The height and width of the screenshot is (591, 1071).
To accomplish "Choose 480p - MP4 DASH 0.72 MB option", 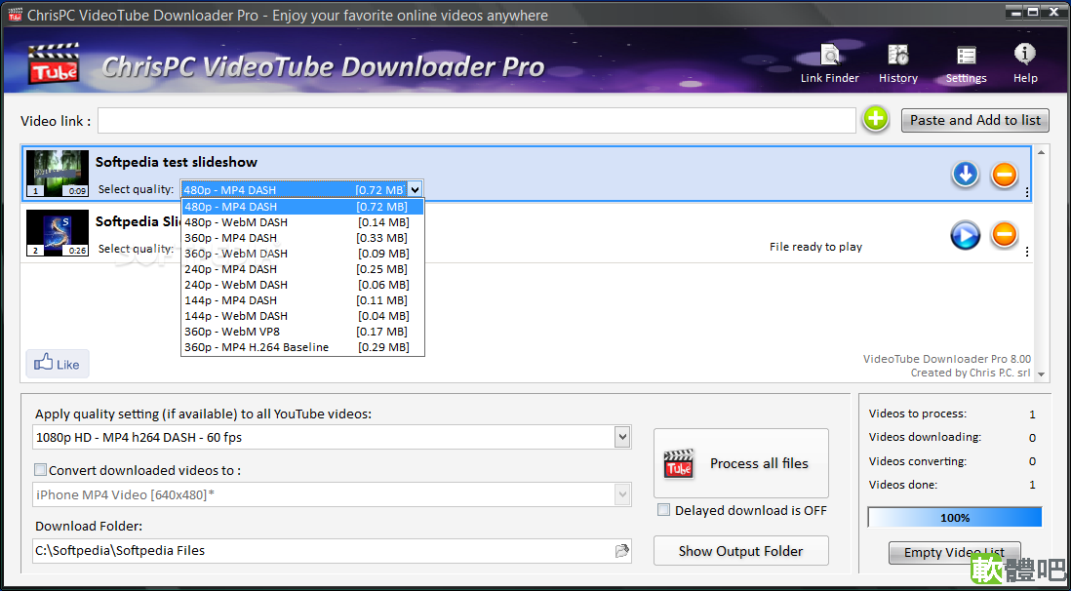I will (302, 207).
